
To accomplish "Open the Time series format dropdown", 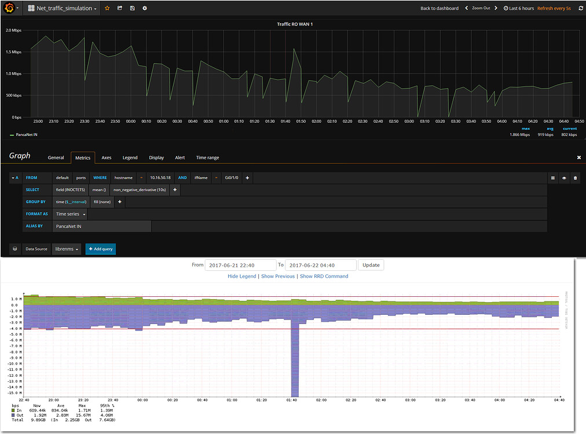I will click(x=69, y=214).
